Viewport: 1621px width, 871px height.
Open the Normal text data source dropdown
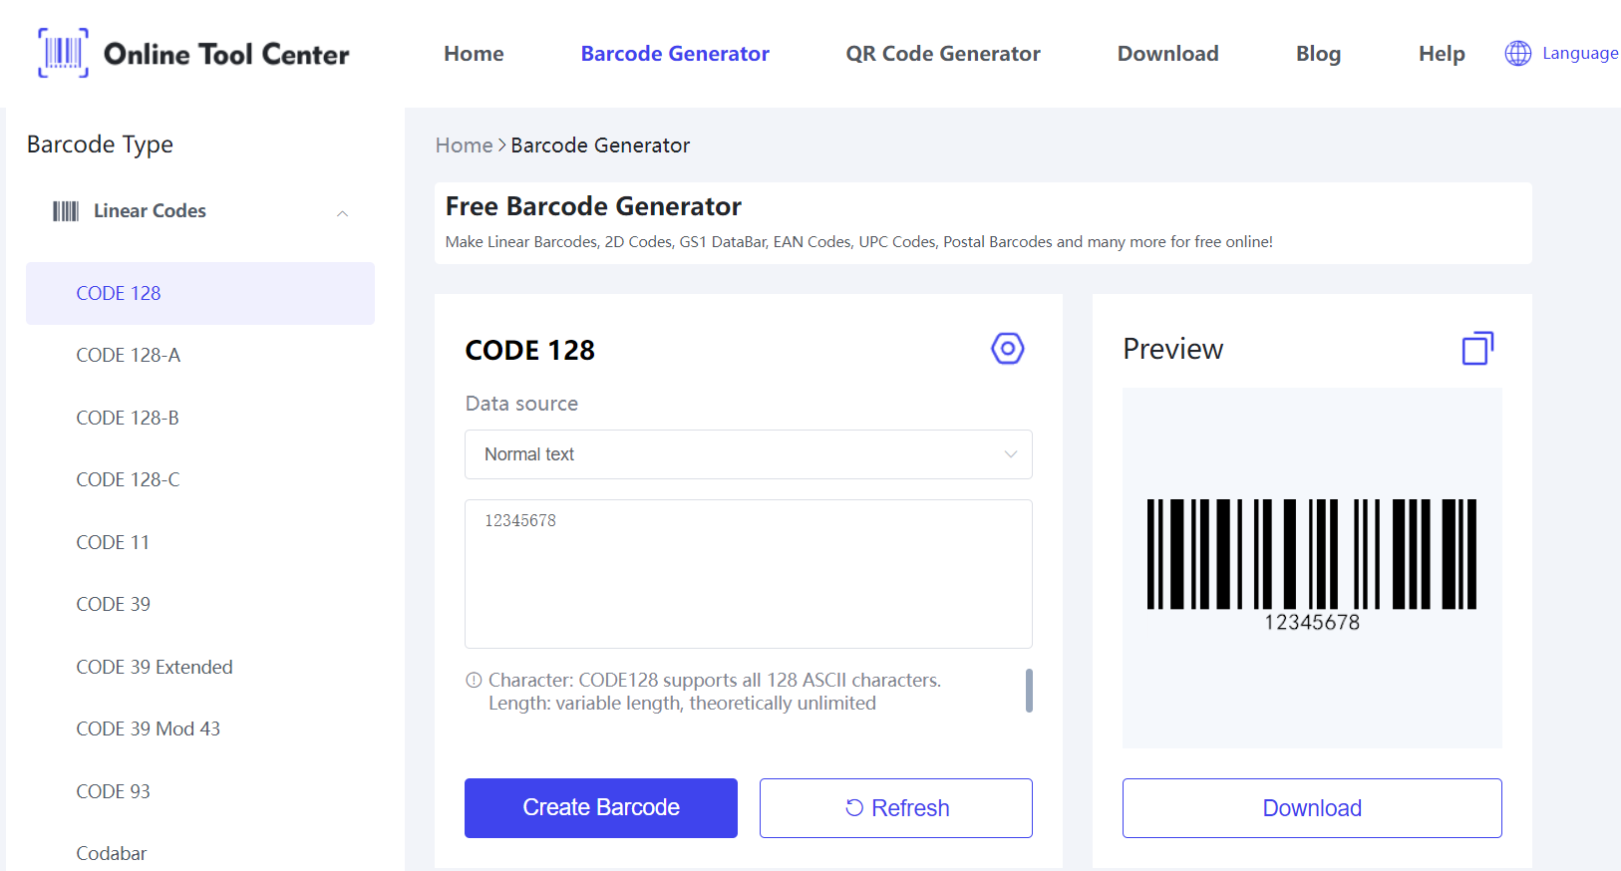pos(748,454)
